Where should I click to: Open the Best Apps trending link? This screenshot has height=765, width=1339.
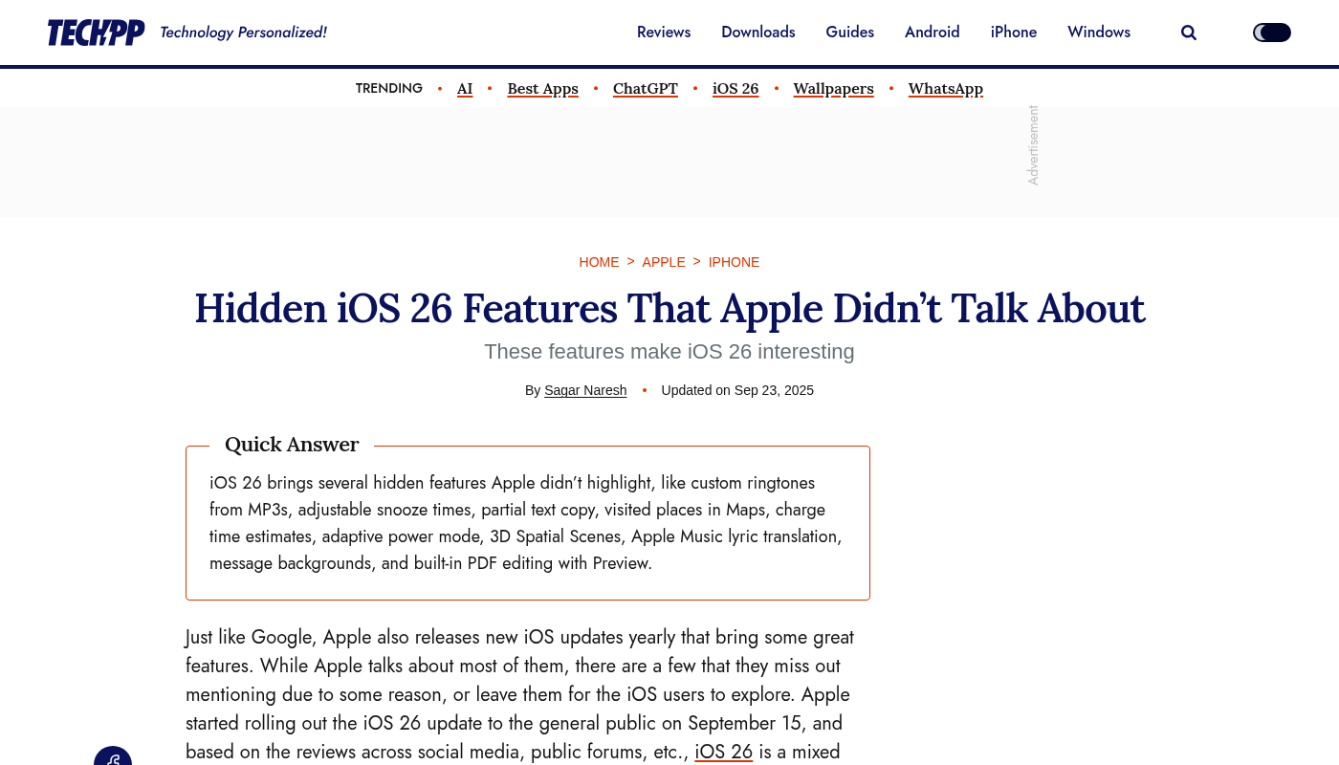point(542,89)
